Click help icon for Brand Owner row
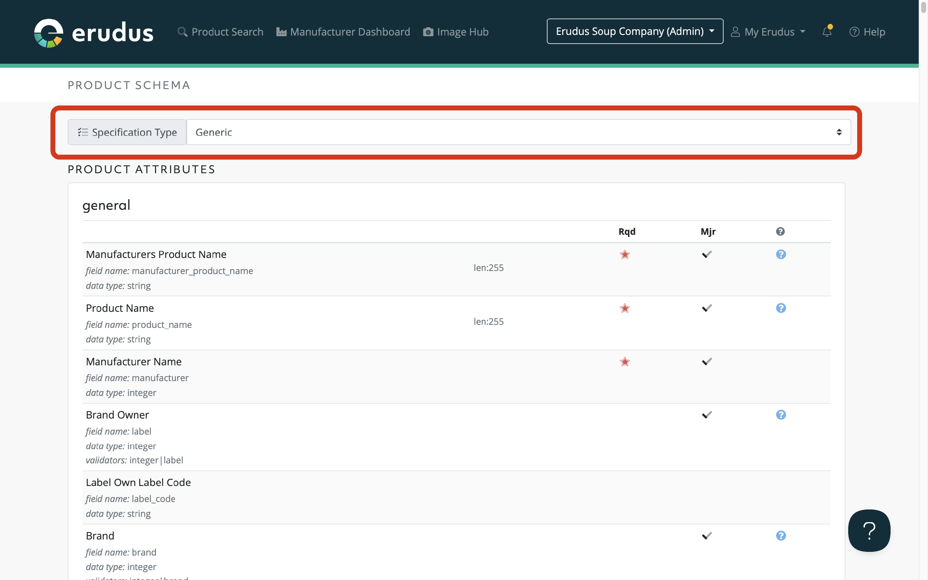This screenshot has width=928, height=580. [781, 415]
